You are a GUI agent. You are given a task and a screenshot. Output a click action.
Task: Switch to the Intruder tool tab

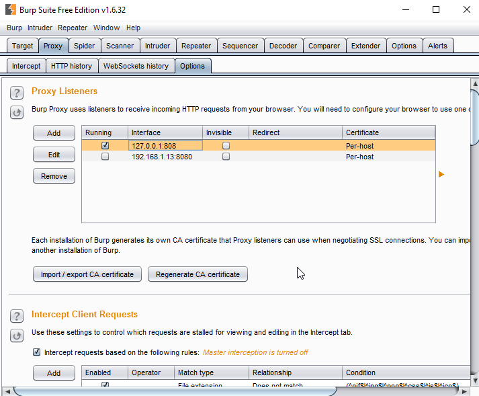(x=157, y=46)
